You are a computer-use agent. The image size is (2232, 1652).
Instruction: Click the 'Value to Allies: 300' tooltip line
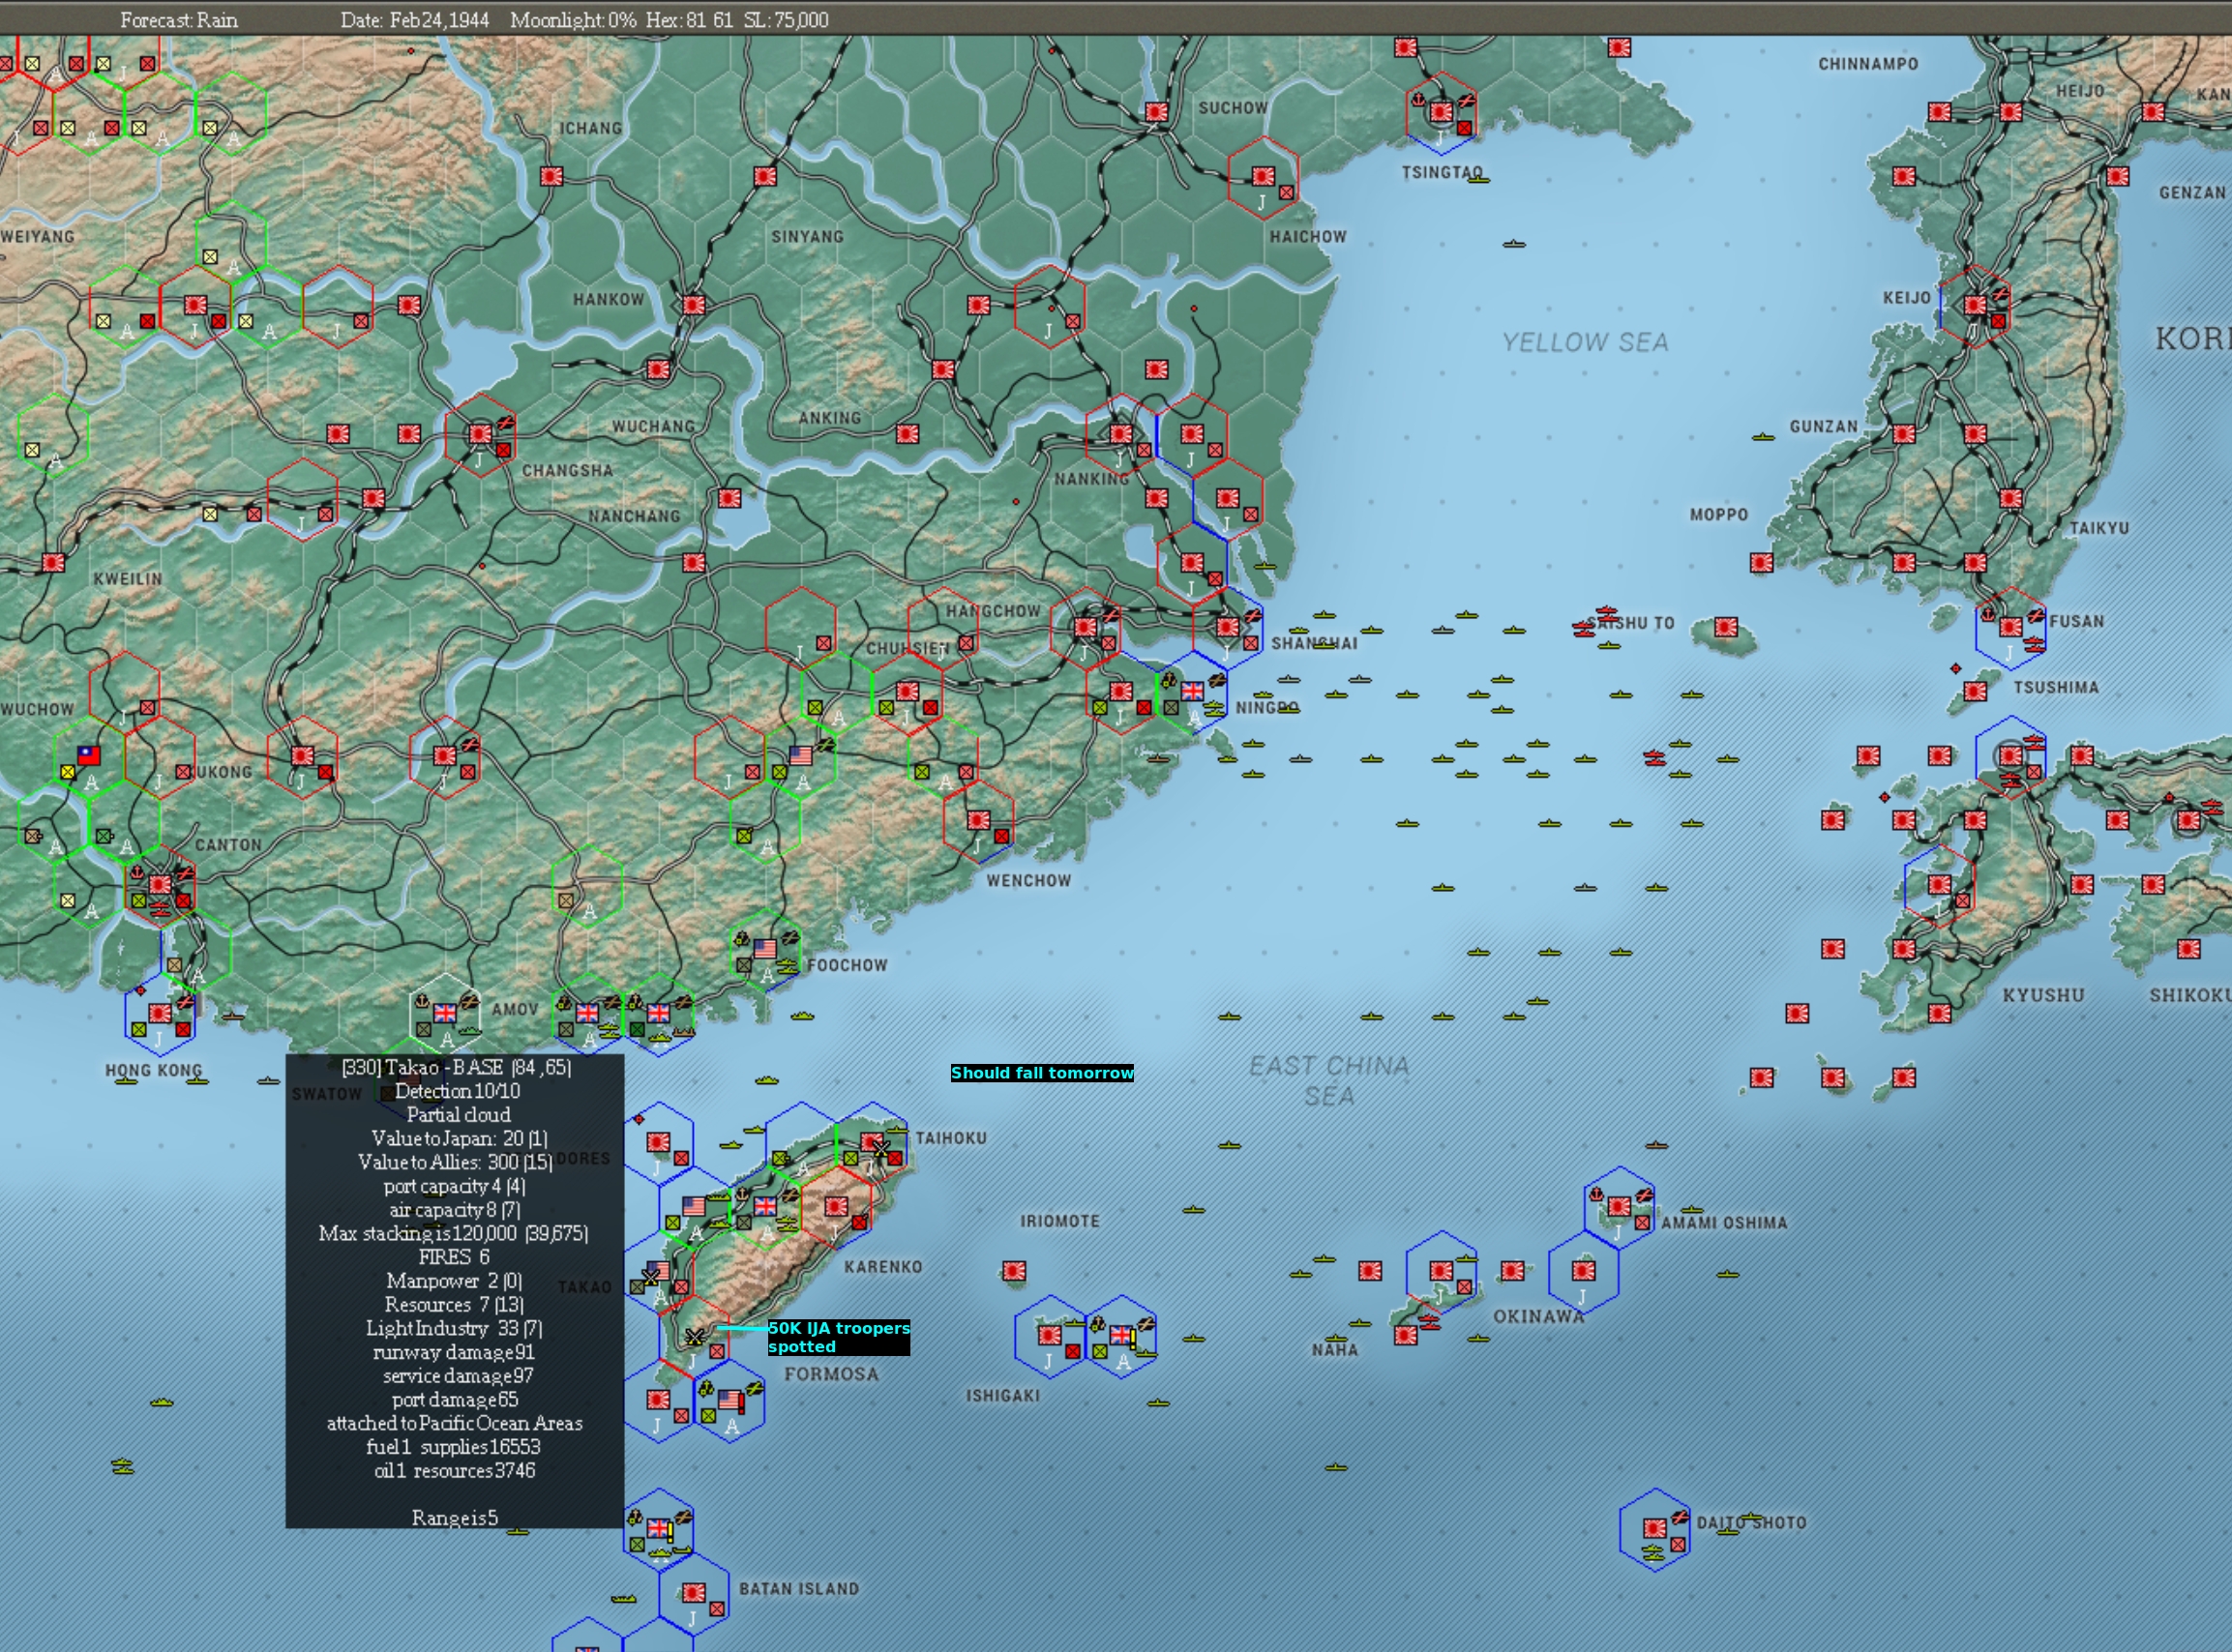(455, 1162)
